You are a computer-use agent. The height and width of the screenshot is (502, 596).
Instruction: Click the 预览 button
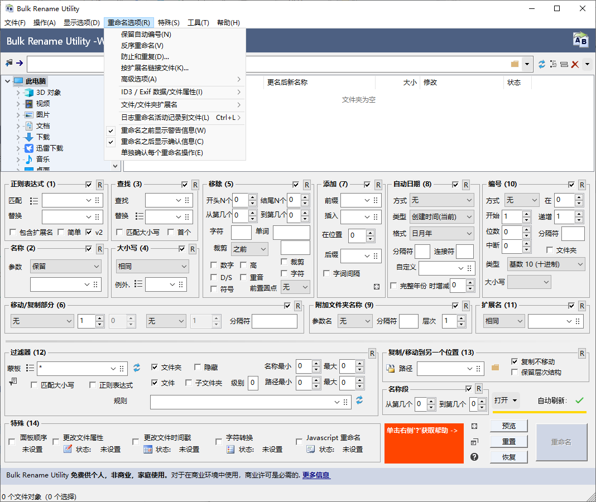508,425
